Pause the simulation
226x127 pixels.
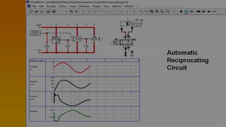click(191, 12)
